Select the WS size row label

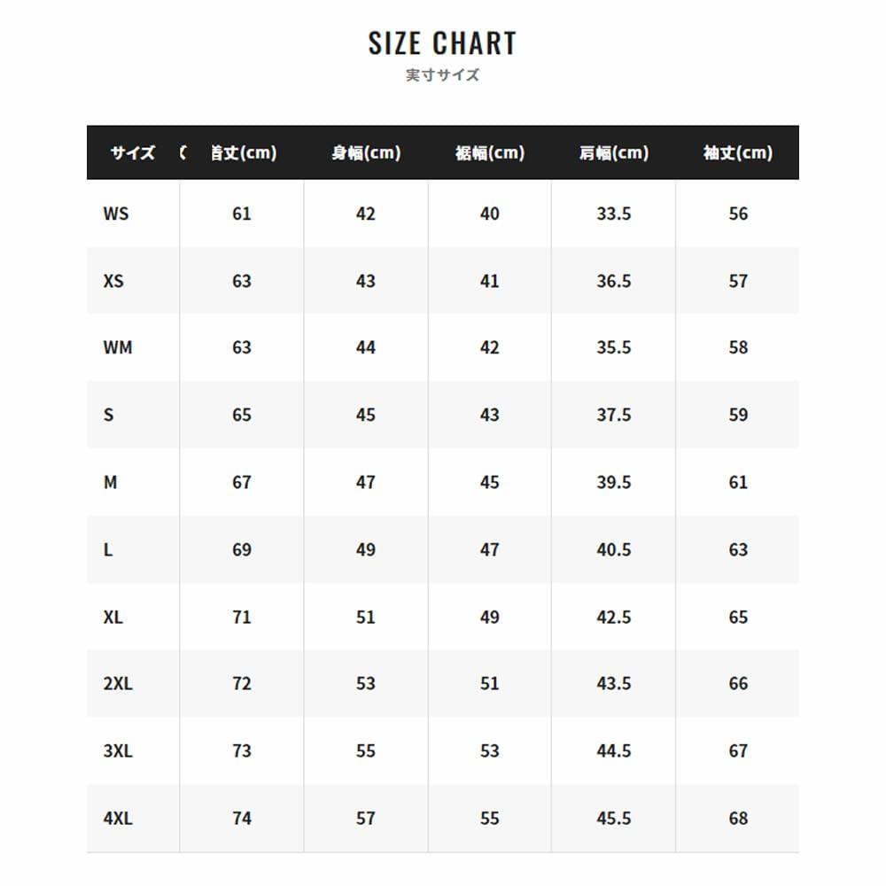[x=116, y=214]
